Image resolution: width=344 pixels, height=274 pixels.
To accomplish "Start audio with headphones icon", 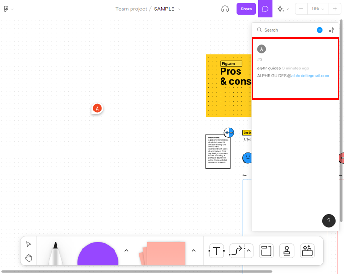I will coord(225,9).
